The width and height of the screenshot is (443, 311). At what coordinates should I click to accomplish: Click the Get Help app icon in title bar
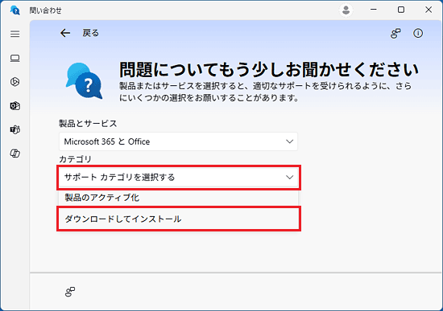[15, 10]
